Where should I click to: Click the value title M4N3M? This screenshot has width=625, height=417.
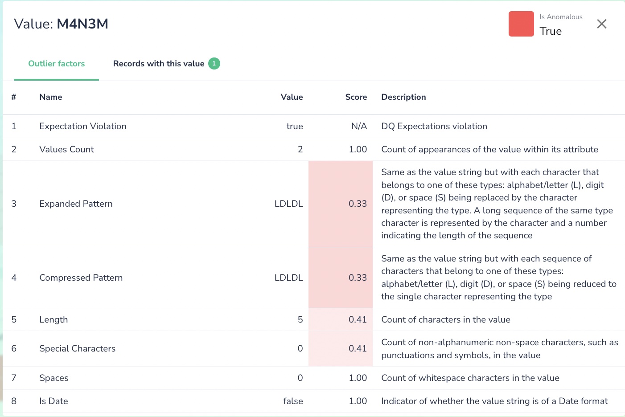coord(82,24)
